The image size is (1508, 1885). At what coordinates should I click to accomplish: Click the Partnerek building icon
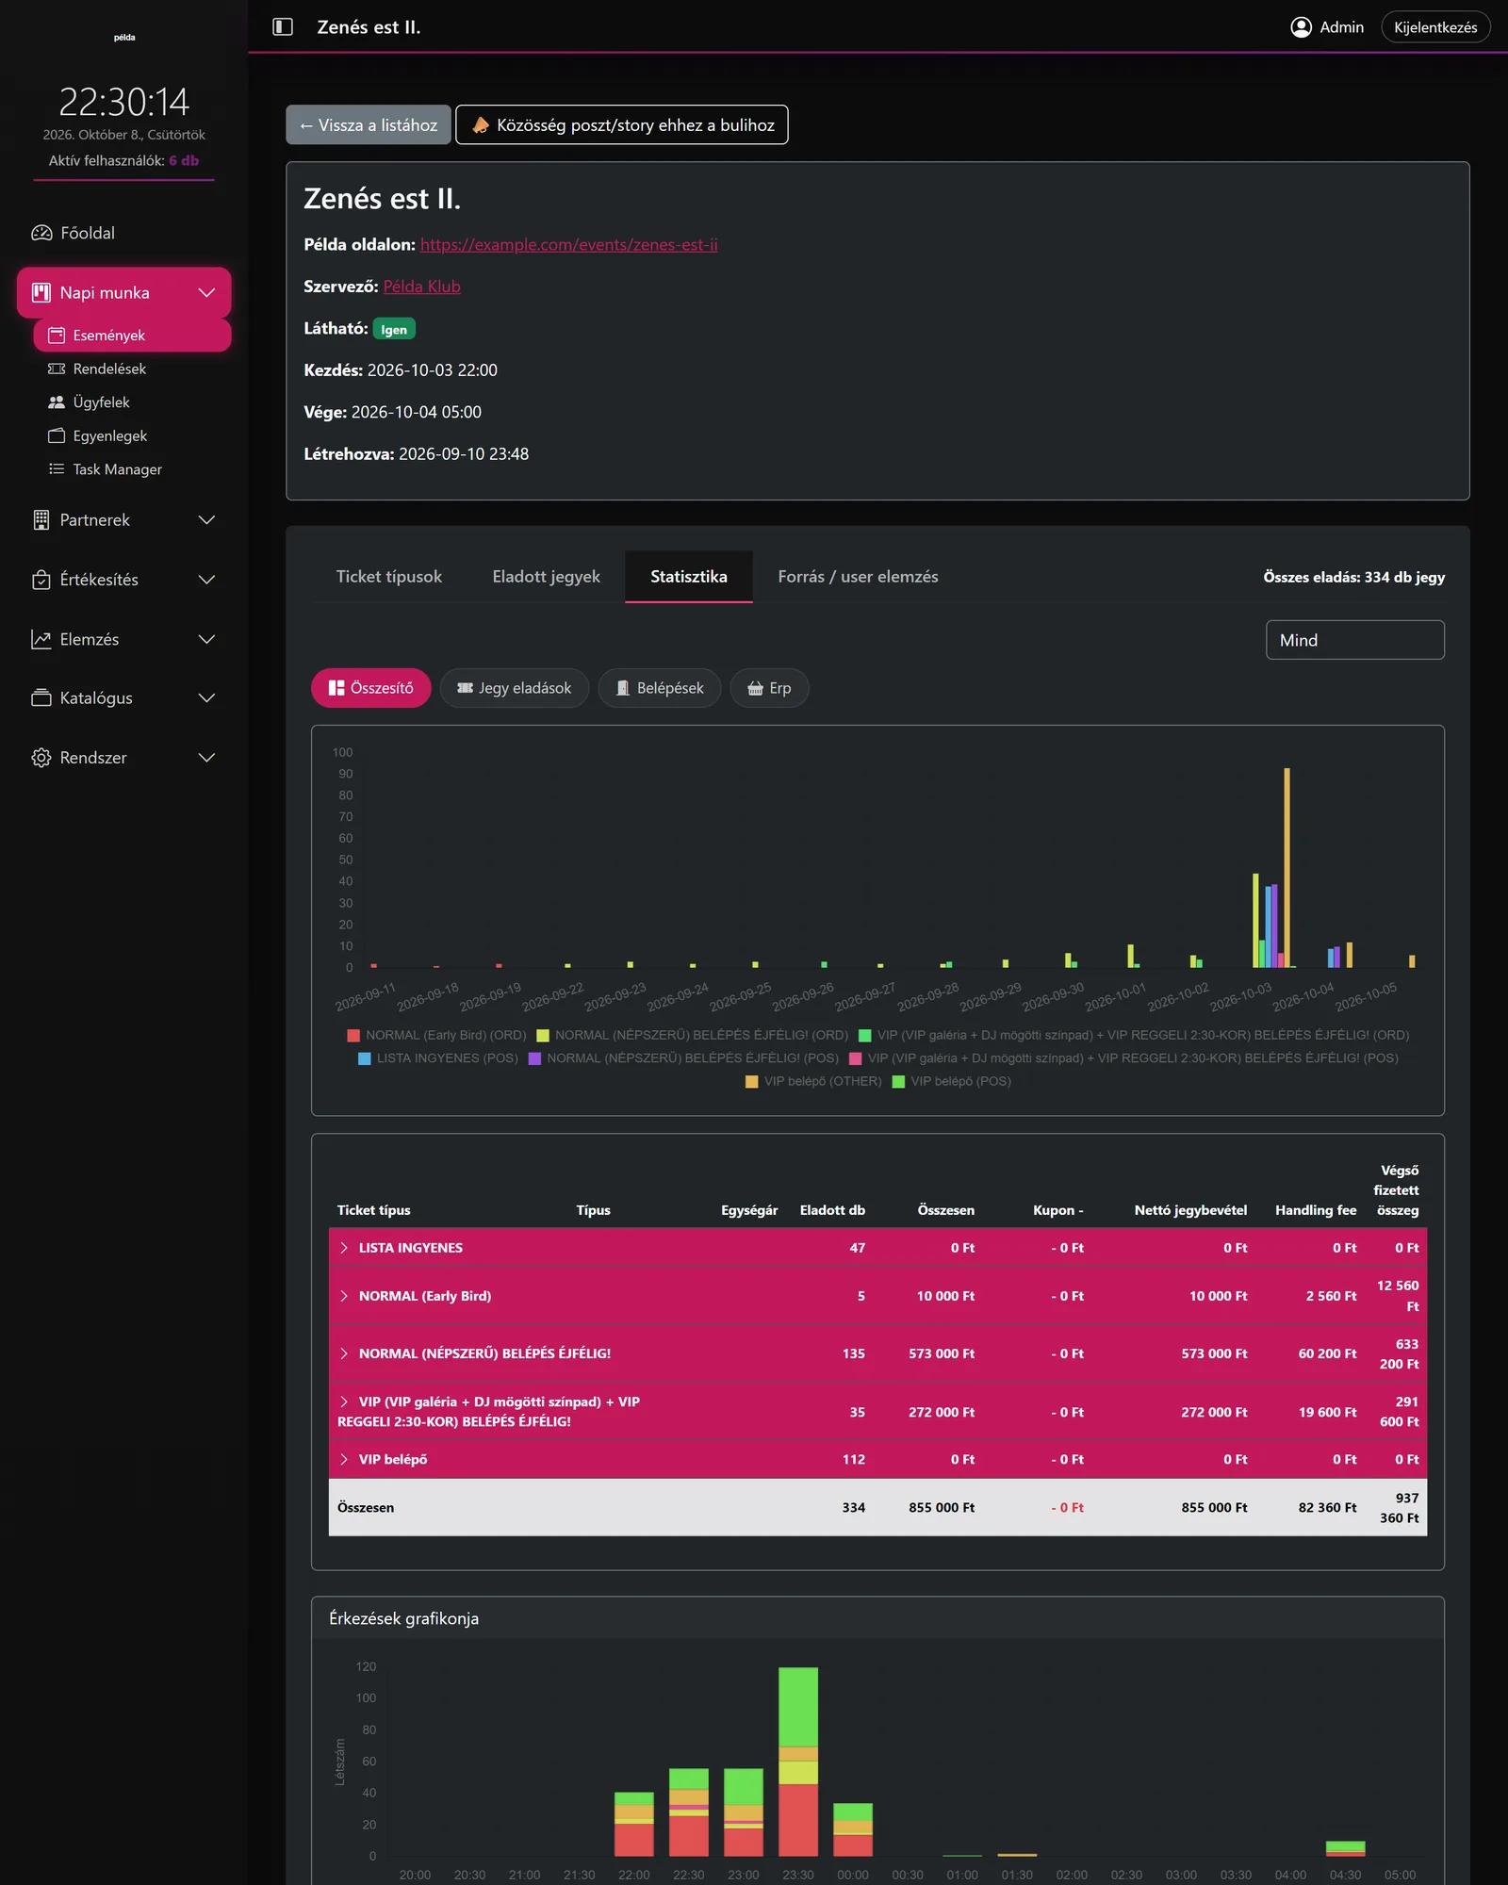click(x=41, y=520)
